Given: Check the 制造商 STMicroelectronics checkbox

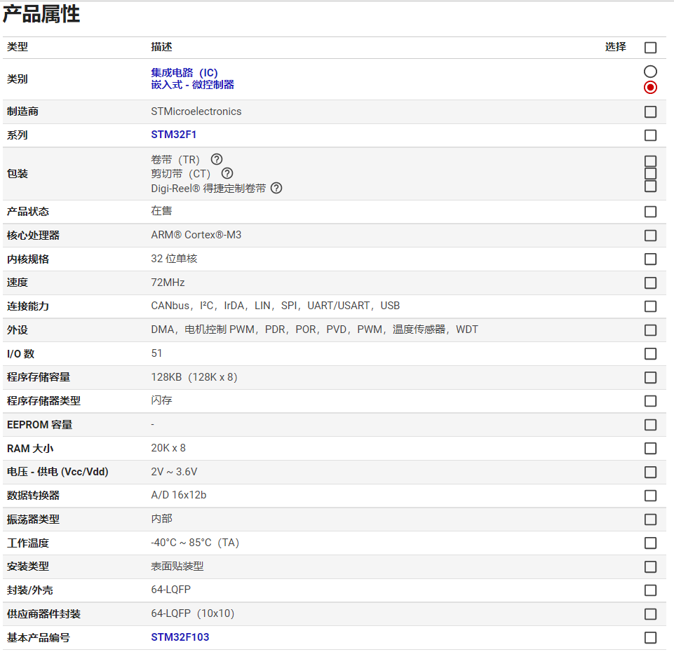Looking at the screenshot, I should pyautogui.click(x=650, y=111).
